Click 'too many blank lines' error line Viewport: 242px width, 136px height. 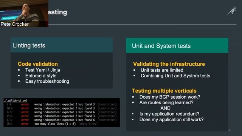[52, 124]
